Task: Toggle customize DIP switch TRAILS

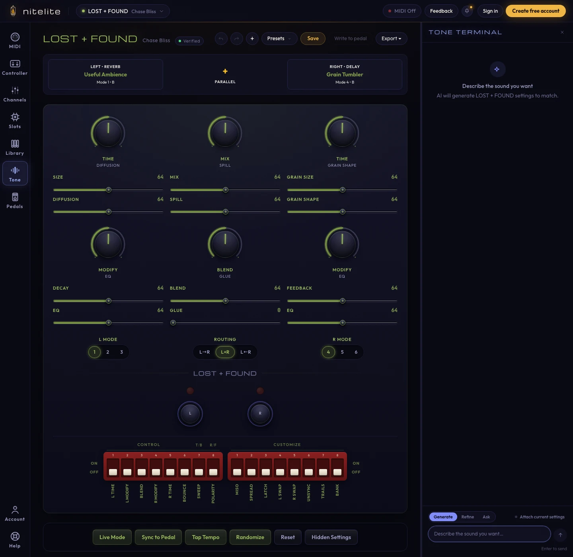Action: [323, 467]
